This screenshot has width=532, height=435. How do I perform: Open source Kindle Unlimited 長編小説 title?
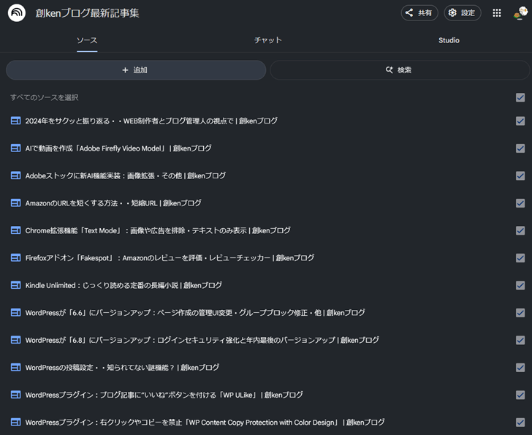pos(123,285)
